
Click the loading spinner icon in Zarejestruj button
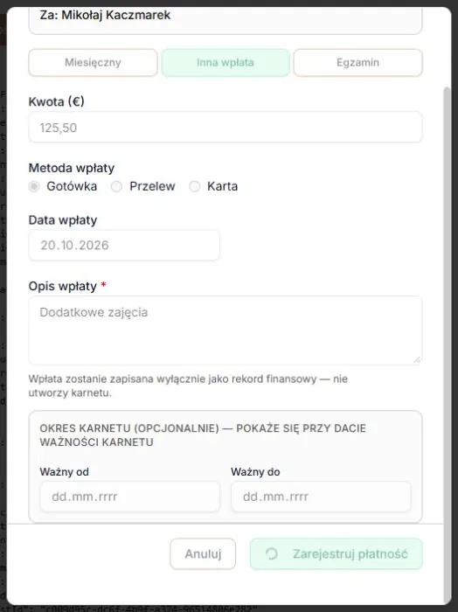272,553
